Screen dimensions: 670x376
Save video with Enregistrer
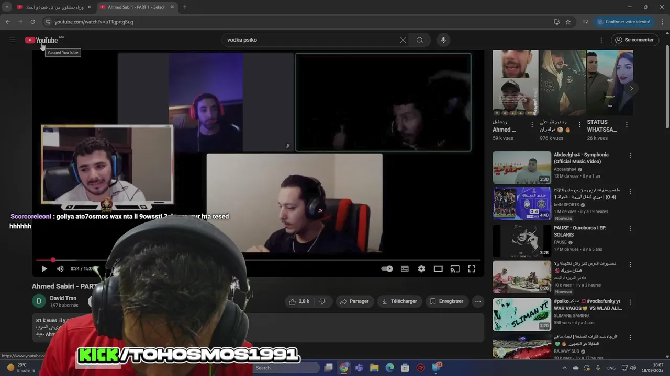446,301
